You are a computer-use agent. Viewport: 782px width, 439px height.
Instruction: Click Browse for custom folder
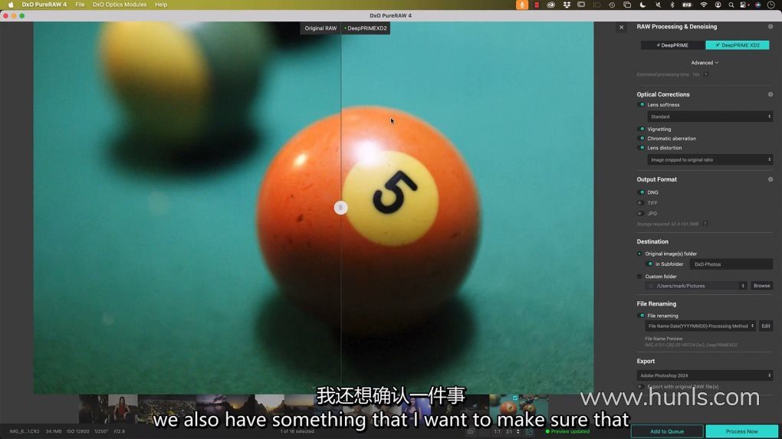[x=761, y=286]
